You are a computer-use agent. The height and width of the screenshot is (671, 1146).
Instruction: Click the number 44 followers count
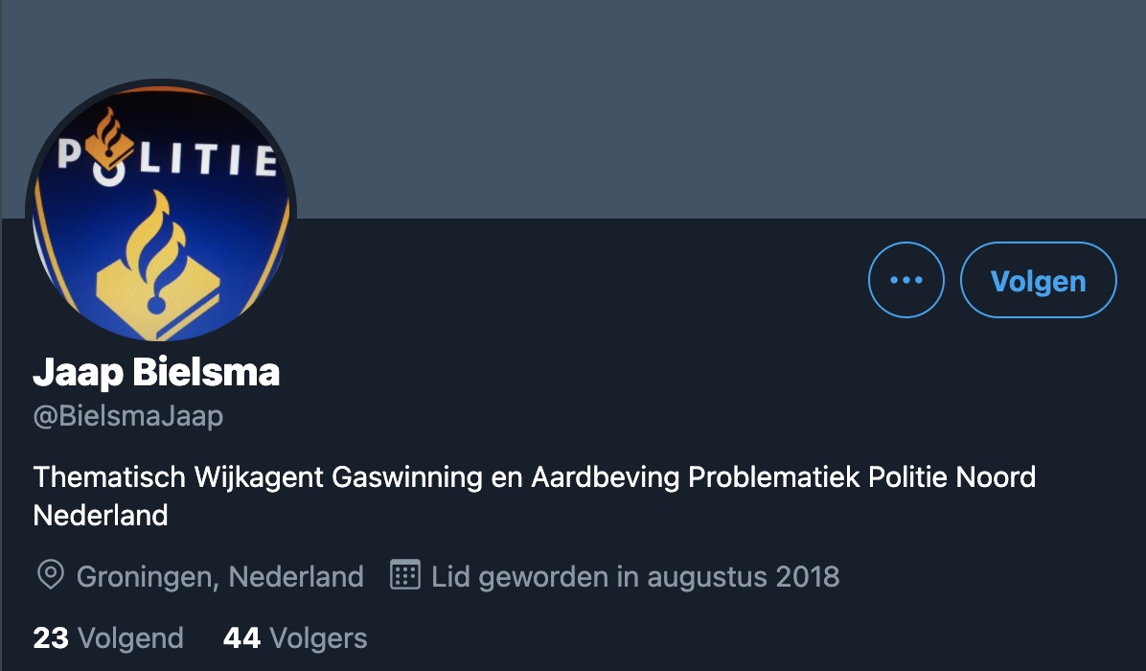241,638
